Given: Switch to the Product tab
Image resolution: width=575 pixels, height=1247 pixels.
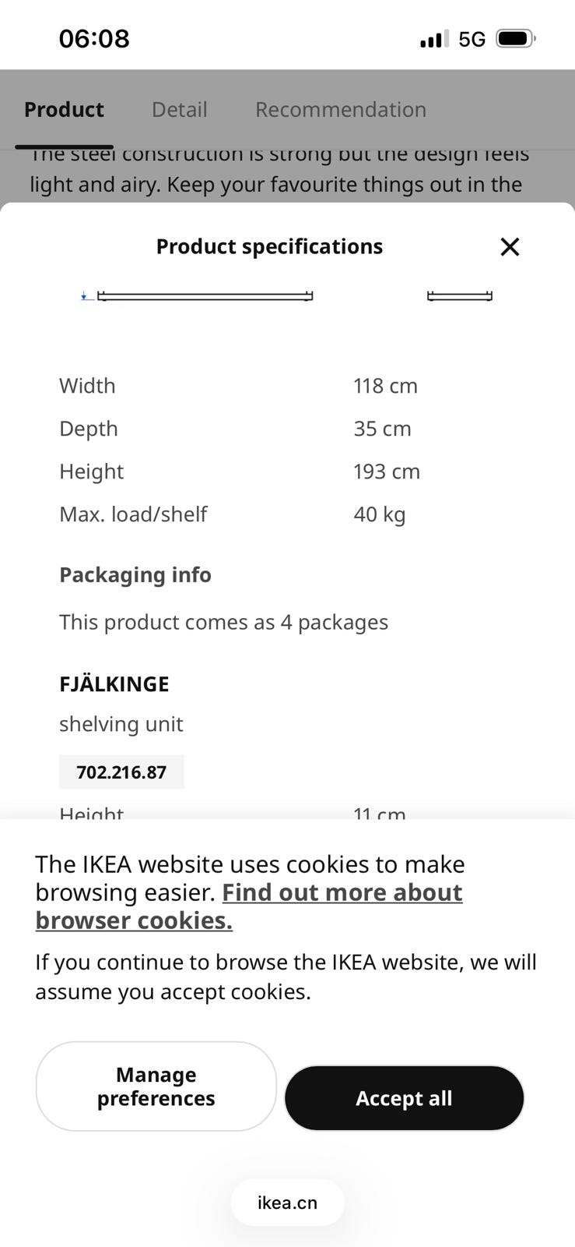Looking at the screenshot, I should pos(64,110).
